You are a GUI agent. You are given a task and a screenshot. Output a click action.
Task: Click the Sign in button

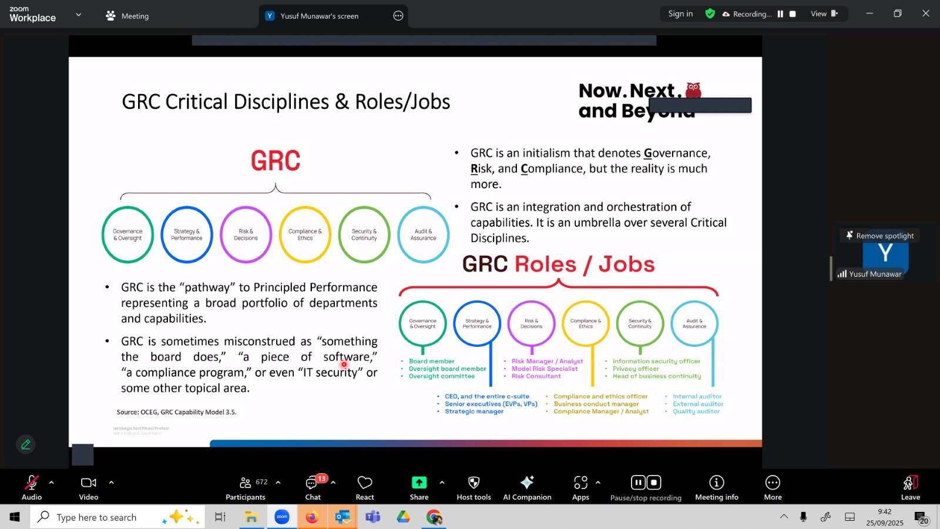tap(680, 14)
